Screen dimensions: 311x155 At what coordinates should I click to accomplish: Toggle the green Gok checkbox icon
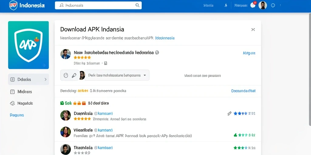(62, 103)
